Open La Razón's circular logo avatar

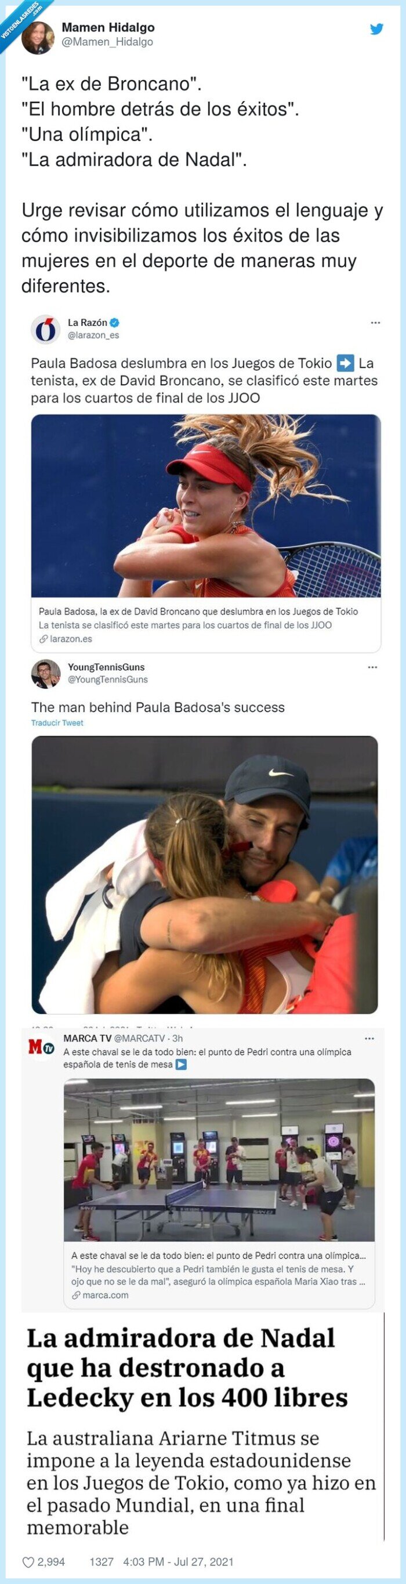[45, 329]
